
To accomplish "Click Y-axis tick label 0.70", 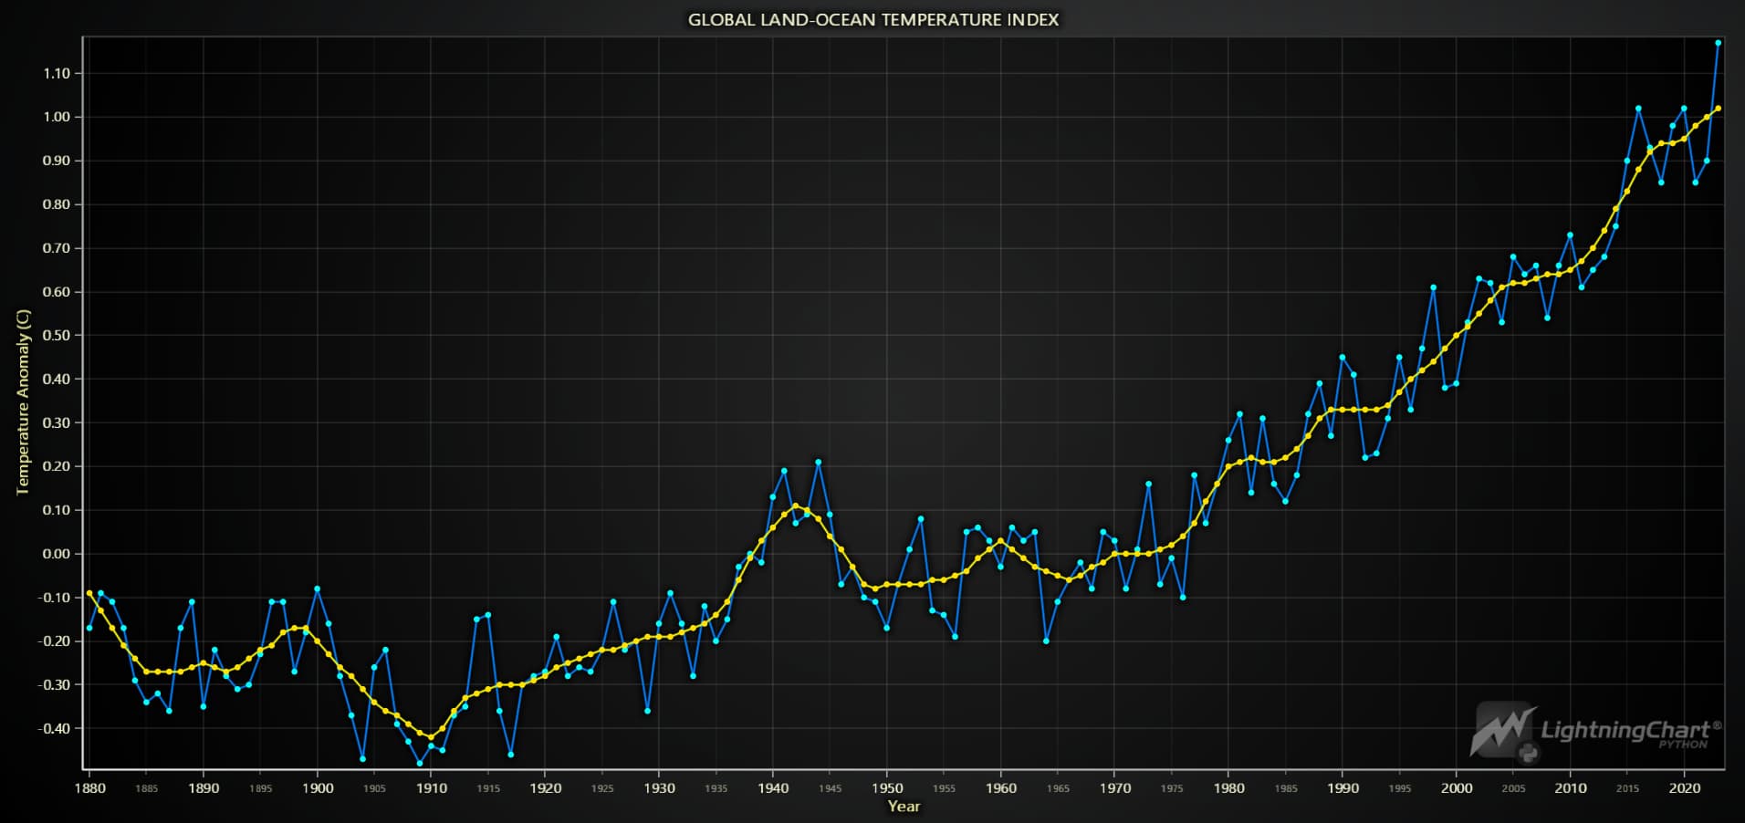I will click(57, 249).
